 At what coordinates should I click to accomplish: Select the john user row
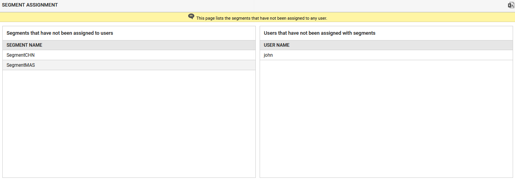coord(386,55)
